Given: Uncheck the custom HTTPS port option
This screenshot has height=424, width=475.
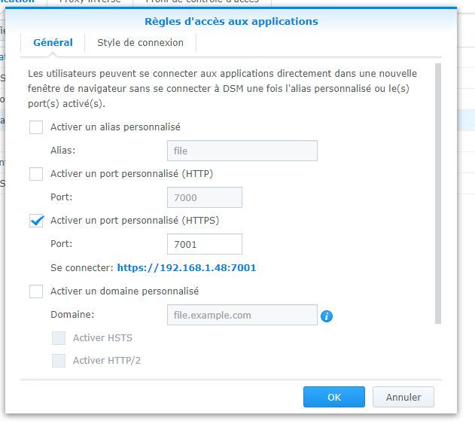Looking at the screenshot, I should click(36, 221).
